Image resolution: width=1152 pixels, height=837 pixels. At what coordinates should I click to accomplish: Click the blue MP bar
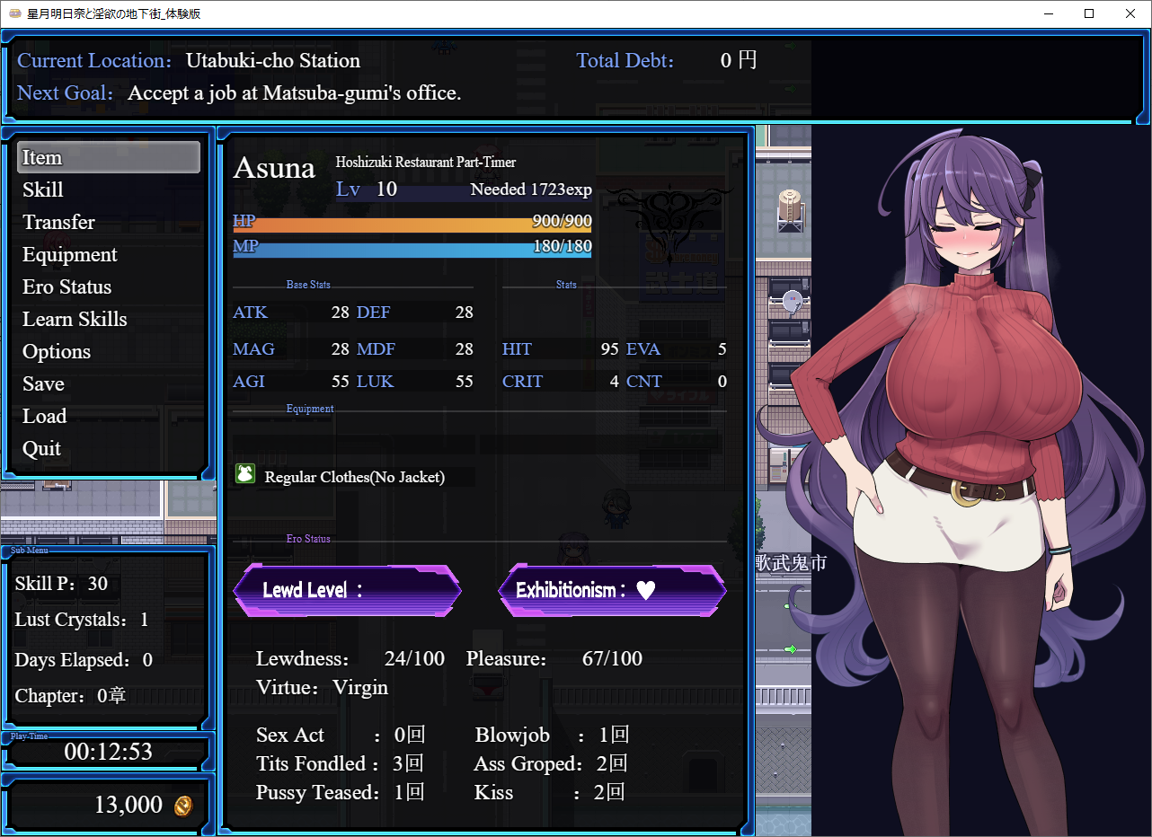pyautogui.click(x=412, y=249)
